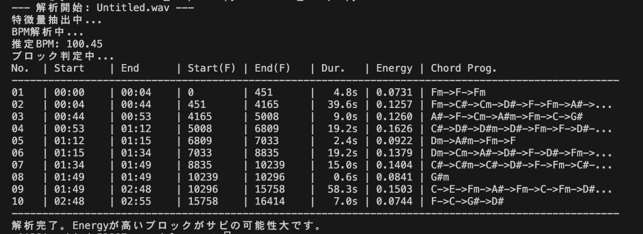Click energy value 0.0744

pos(394,200)
